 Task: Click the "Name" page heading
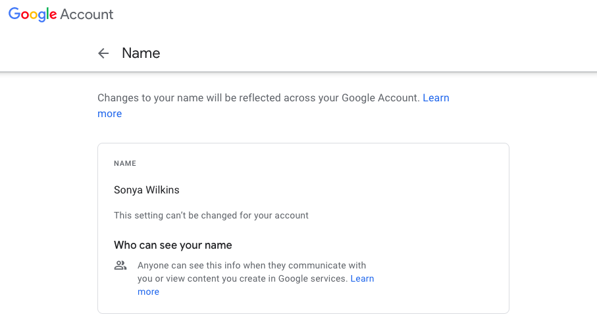click(x=141, y=53)
